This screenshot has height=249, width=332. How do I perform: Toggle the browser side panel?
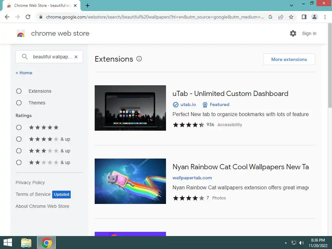pyautogui.click(x=304, y=17)
